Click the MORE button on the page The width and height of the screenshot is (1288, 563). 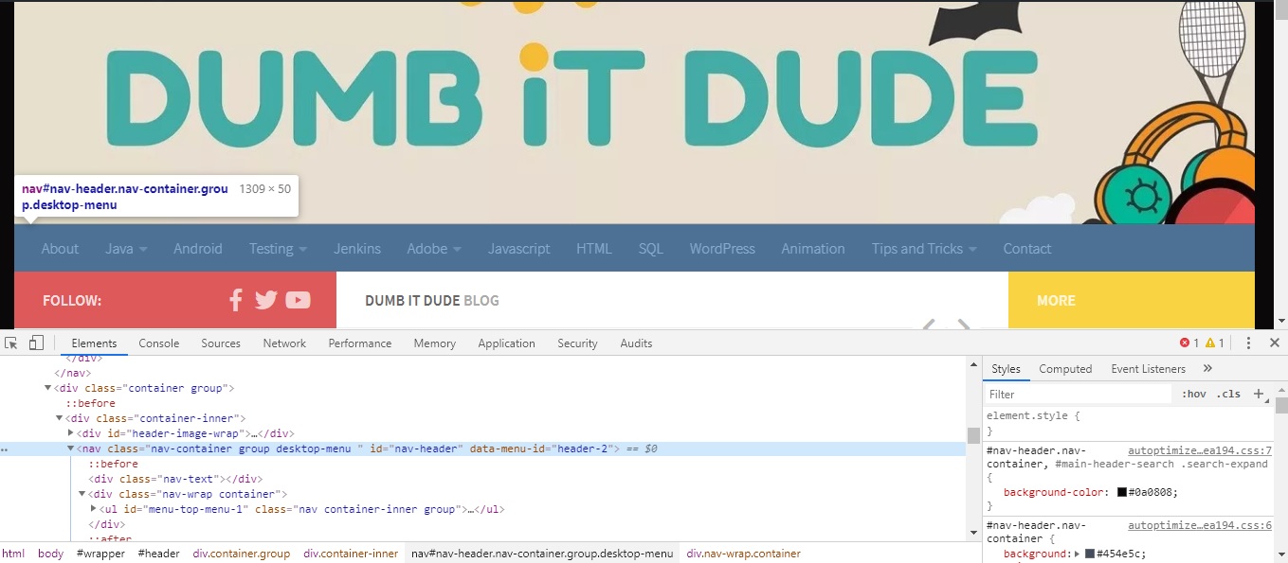coord(1056,300)
